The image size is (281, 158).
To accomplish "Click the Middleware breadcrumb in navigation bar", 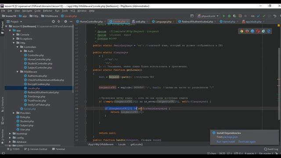I will point(50,16).
